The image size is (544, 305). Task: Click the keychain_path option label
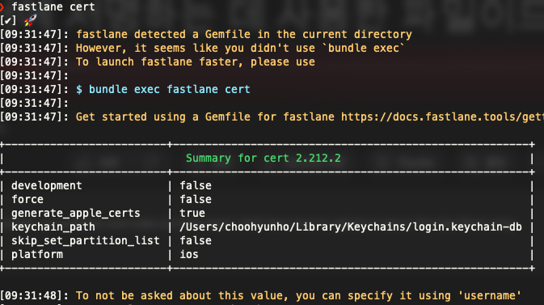53,227
